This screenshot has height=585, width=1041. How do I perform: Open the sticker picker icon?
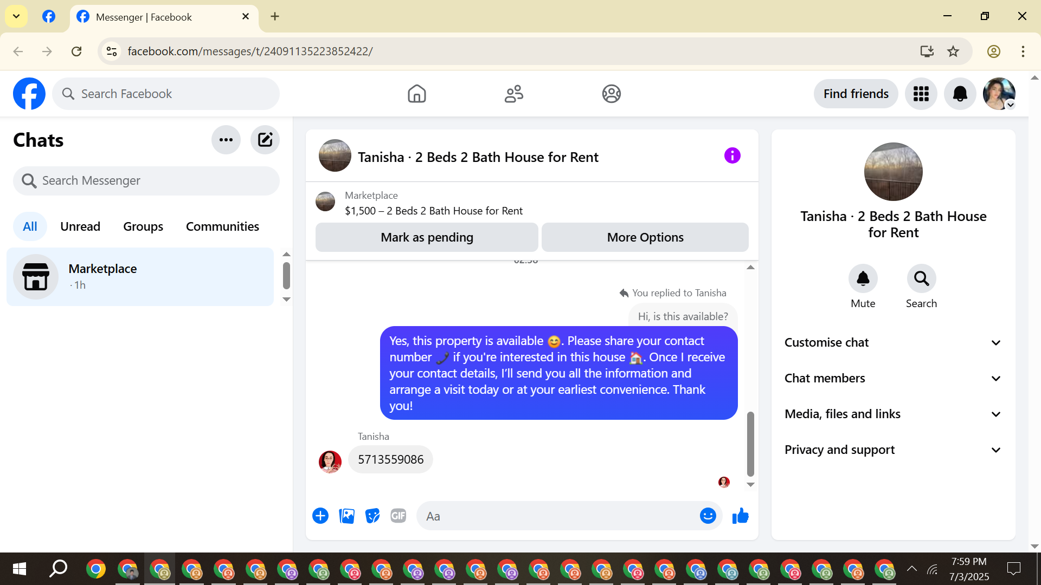tap(372, 516)
